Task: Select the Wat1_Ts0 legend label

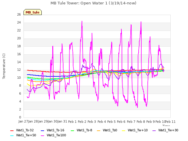Action: (110, 130)
